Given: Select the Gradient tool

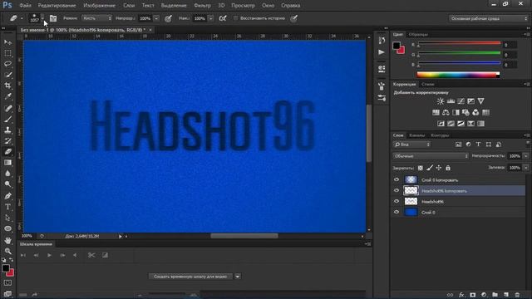Looking at the screenshot, I should [x=7, y=163].
